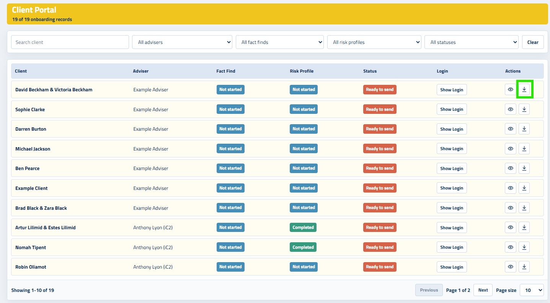
Task: Show Login for Darren Burton
Action: [x=452, y=129]
